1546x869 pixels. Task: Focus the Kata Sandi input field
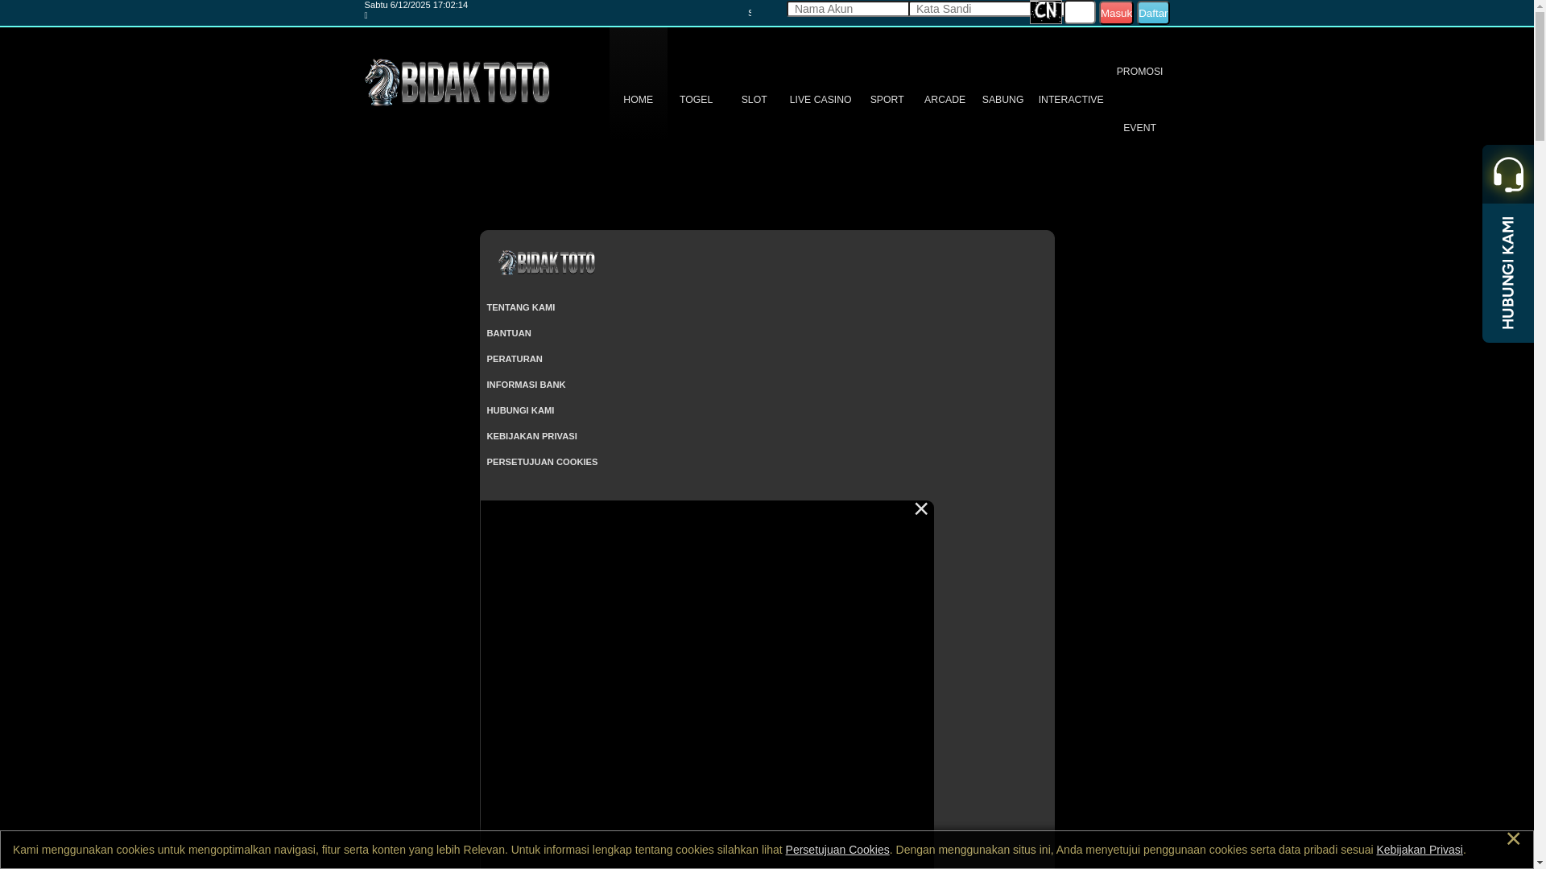[x=969, y=9]
